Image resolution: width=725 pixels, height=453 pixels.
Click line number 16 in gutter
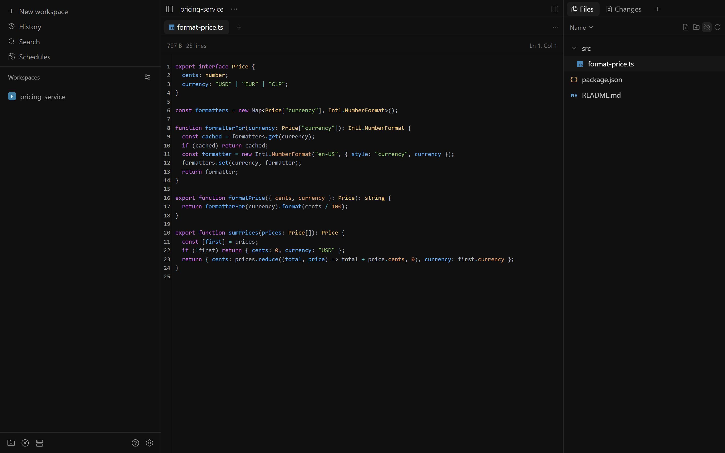[167, 198]
